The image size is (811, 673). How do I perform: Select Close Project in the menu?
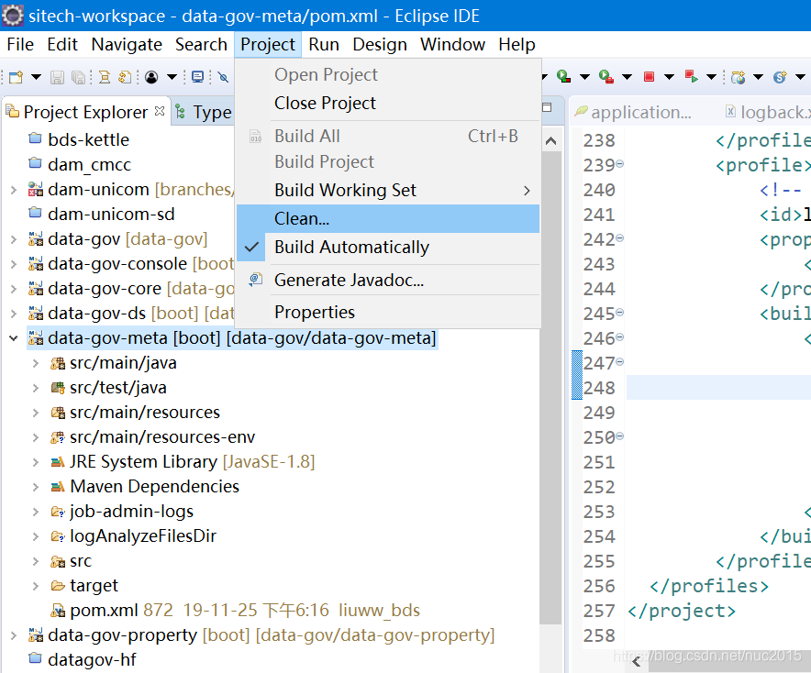[x=388, y=104]
